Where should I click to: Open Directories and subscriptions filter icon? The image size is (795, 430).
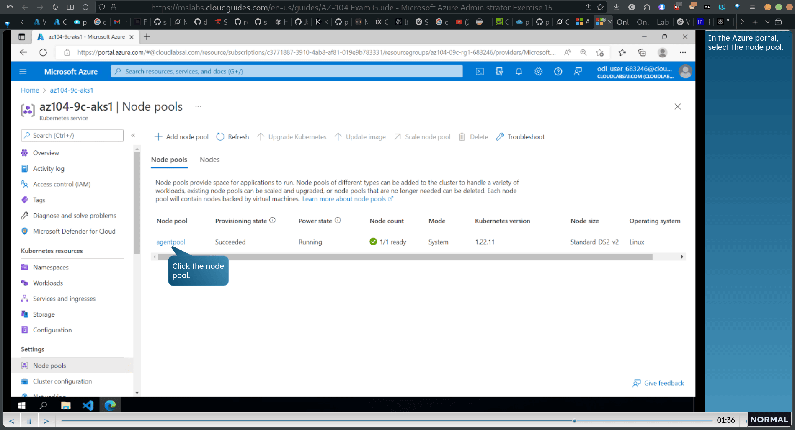(x=499, y=72)
